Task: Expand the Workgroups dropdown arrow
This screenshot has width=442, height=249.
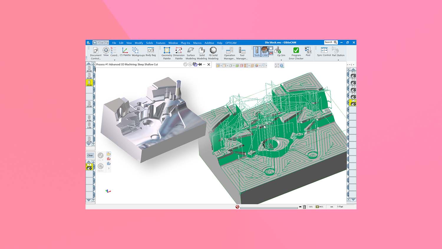Action: (x=138, y=60)
